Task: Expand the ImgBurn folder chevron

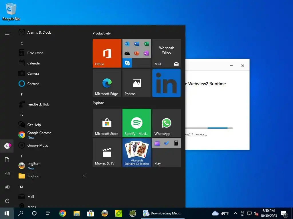Action: tap(84, 176)
